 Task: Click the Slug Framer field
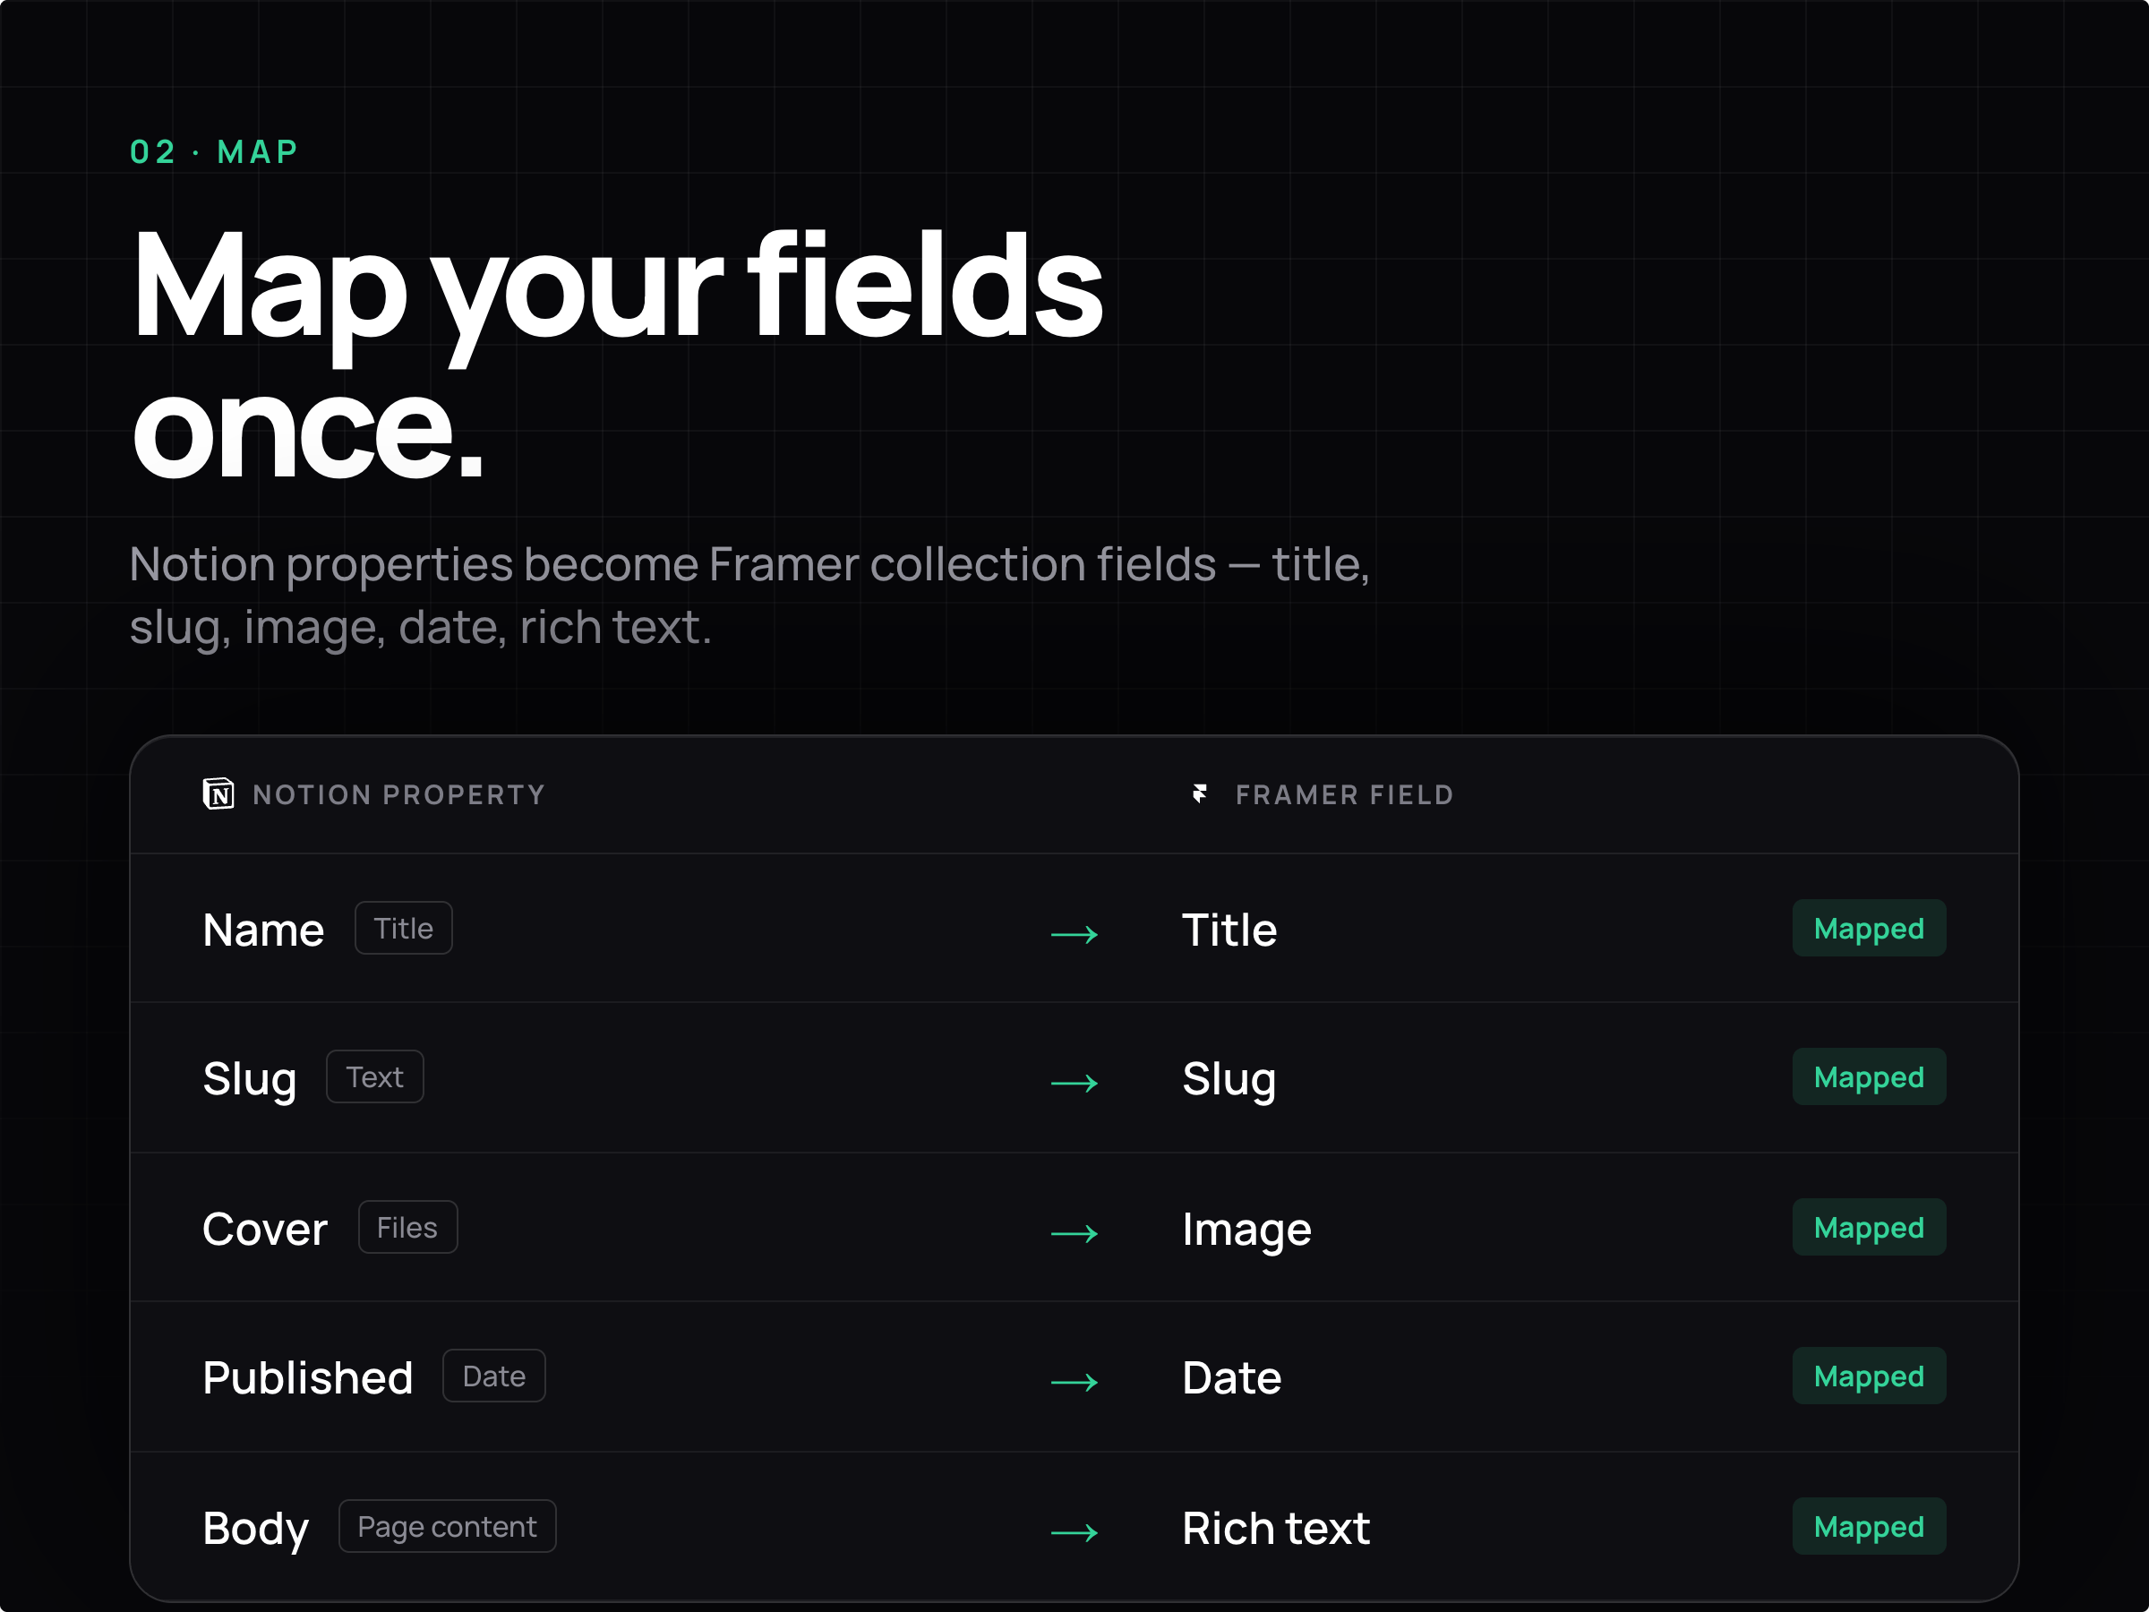[x=1229, y=1079]
